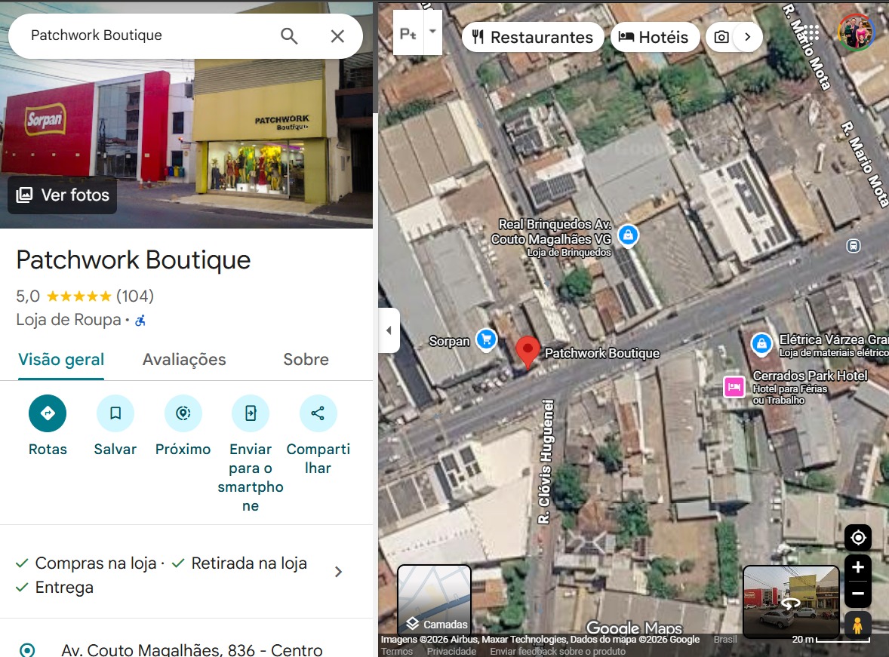889x657 pixels.
Task: Click the Elétrica Várzea Grande marker
Action: coord(761,343)
